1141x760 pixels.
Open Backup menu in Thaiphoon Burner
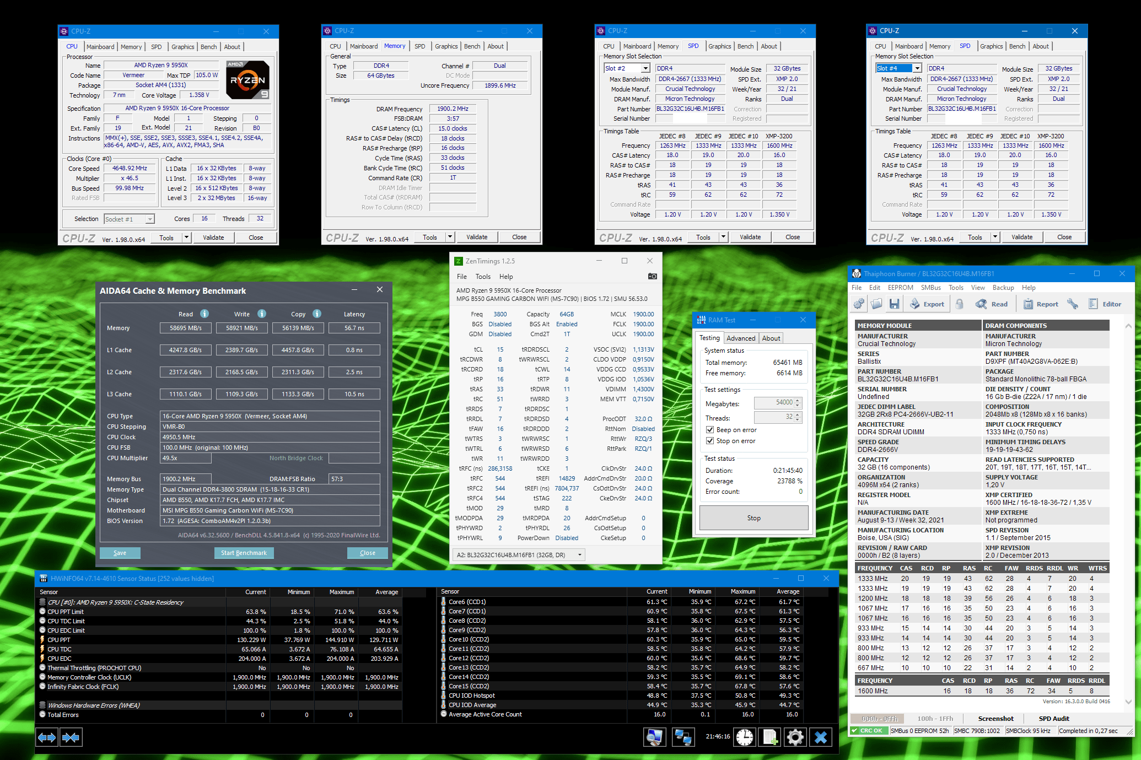1003,288
